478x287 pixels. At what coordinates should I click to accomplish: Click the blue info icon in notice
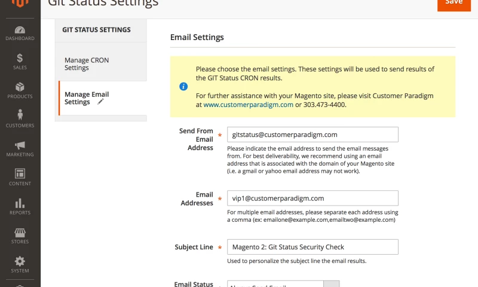point(183,87)
